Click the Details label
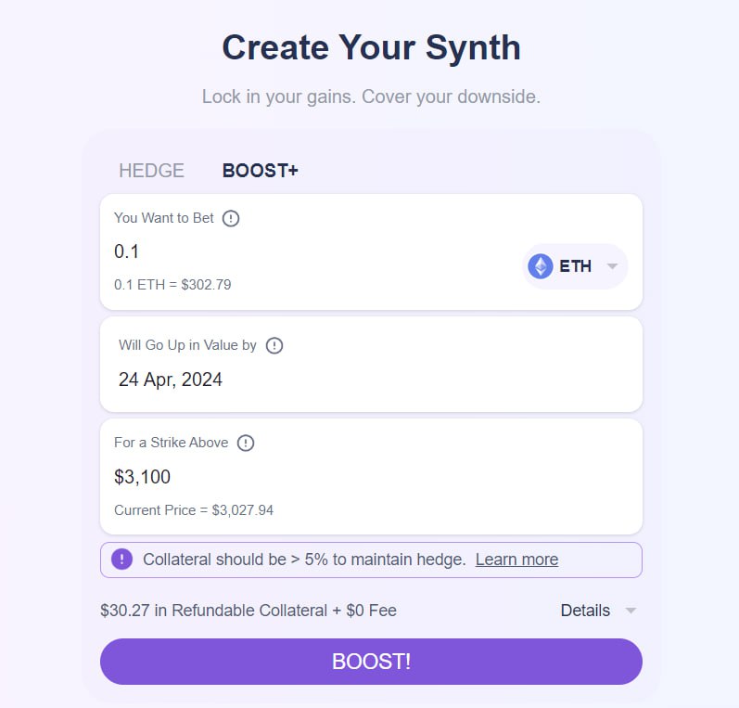This screenshot has height=708, width=739. click(x=585, y=611)
